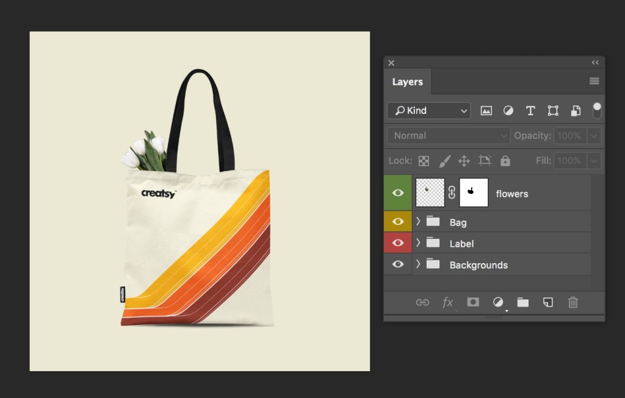Image resolution: width=625 pixels, height=398 pixels.
Task: Open the Layers panel menu
Action: pos(593,81)
